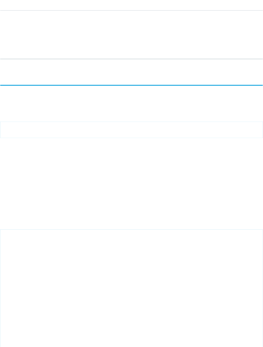This screenshot has height=347, width=263.
Task: Click the topmost gray separator line
Action: pyautogui.click(x=131, y=11)
